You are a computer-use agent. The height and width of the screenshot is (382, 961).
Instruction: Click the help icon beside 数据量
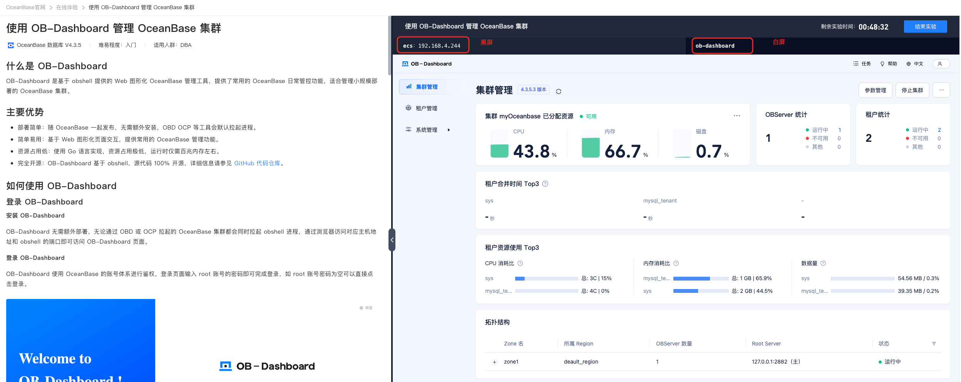[x=823, y=263]
